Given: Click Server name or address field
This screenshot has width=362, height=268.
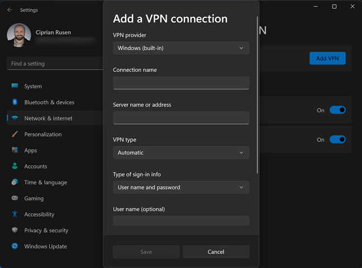Looking at the screenshot, I should point(181,118).
